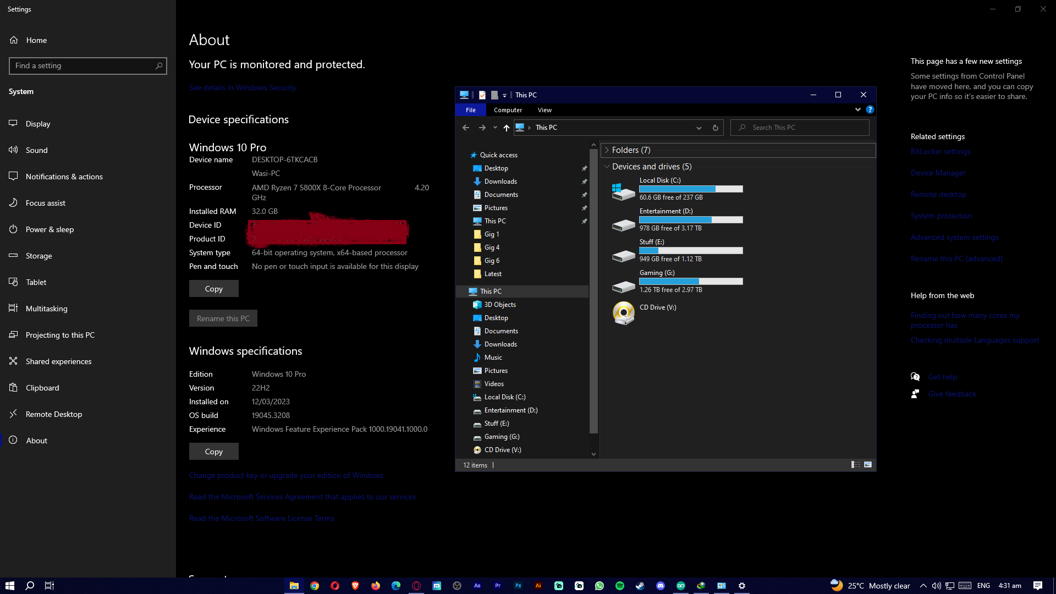Open the File menu in This PC

(471, 110)
